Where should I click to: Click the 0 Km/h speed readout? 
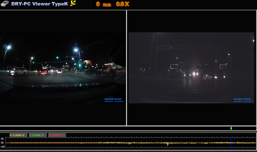[103, 4]
